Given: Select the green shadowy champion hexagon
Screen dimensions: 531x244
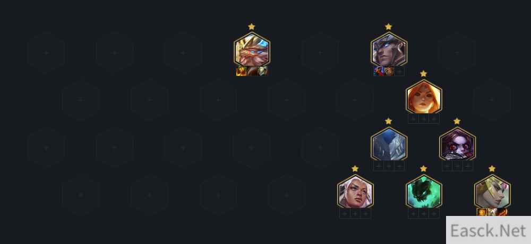Looking at the screenshot, I should tap(424, 192).
